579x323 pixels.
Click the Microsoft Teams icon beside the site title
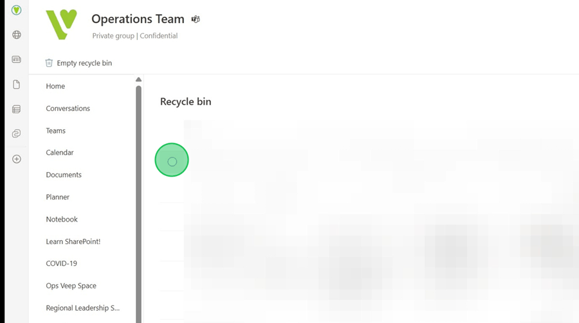[196, 19]
